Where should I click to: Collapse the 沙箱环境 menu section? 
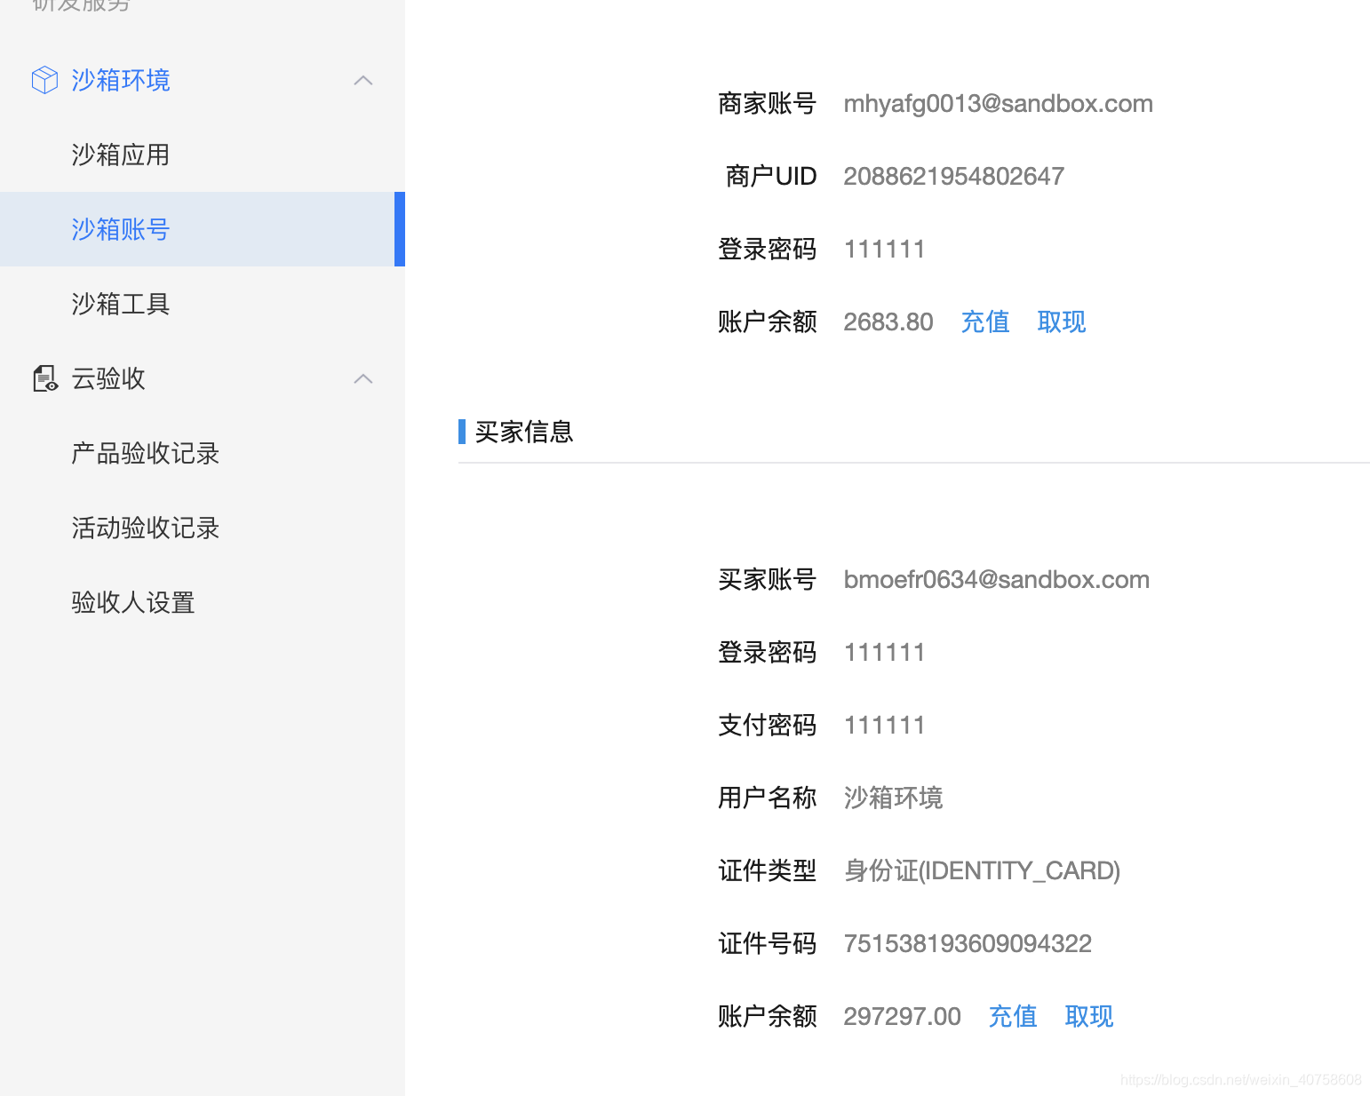tap(362, 80)
